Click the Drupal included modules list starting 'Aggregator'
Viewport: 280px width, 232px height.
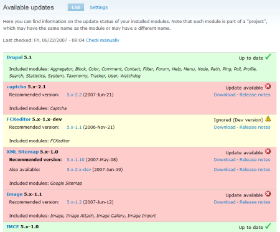[x=133, y=73]
